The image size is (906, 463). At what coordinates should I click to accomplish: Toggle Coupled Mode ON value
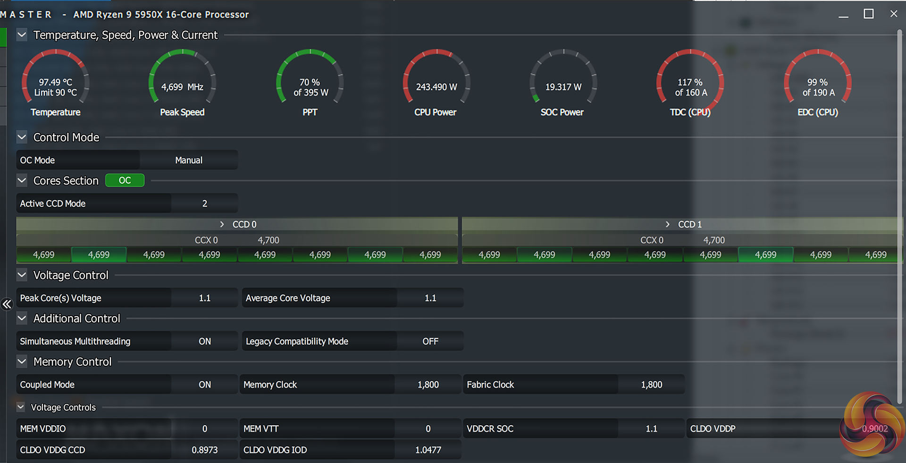click(x=204, y=385)
